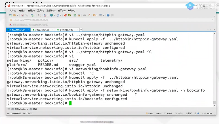This screenshot has width=219, height=124.
Task: Click the ssh address bar field
Action: [111, 20]
